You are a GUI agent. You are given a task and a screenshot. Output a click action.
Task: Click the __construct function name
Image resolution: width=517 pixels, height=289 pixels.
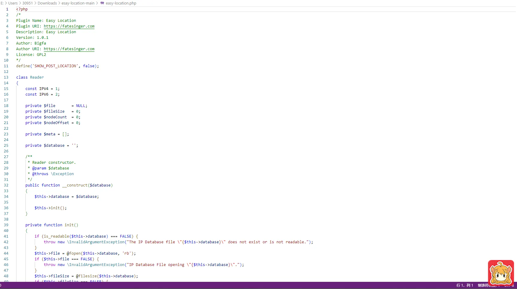[x=75, y=185]
